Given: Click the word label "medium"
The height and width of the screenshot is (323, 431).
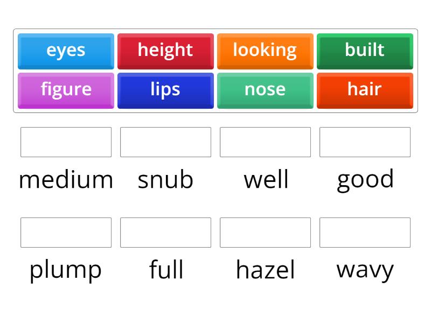Looking at the screenshot, I should point(66,180).
